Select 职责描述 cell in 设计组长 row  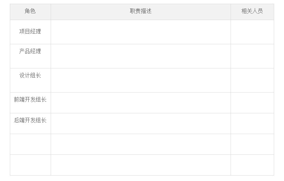pos(140,80)
